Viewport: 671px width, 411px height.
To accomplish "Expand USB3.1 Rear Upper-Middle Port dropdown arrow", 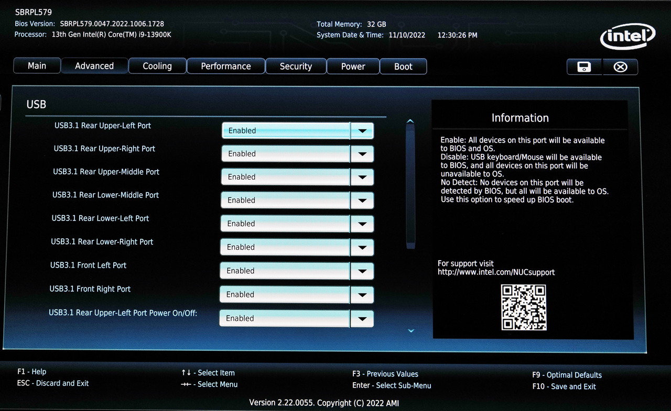I will tap(362, 177).
